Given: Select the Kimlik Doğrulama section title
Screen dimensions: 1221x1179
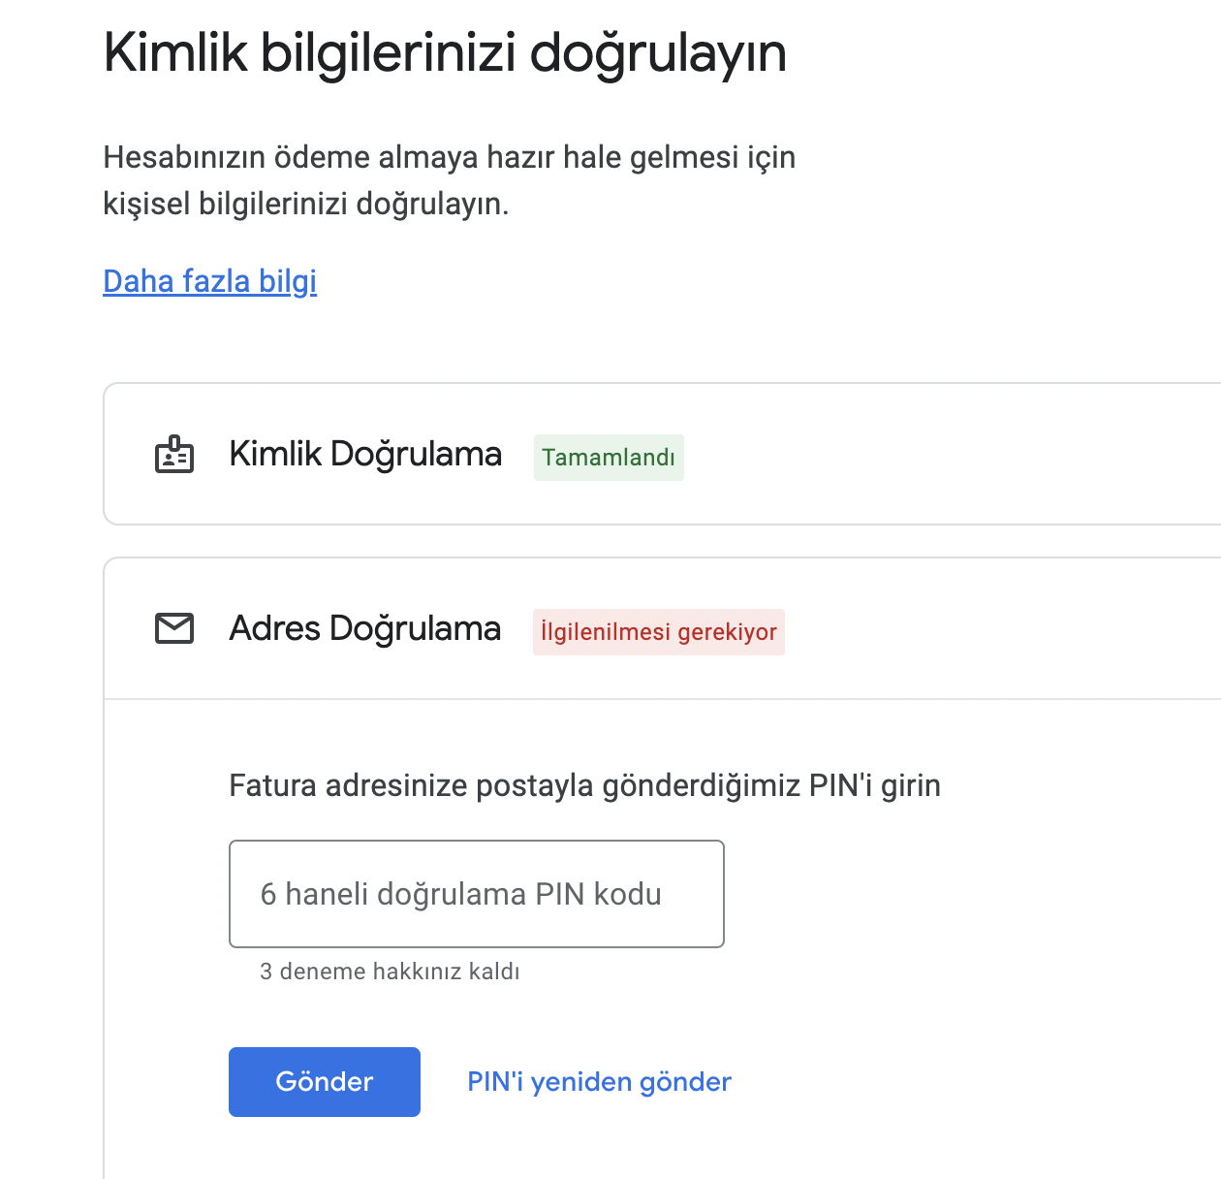Looking at the screenshot, I should pyautogui.click(x=365, y=455).
